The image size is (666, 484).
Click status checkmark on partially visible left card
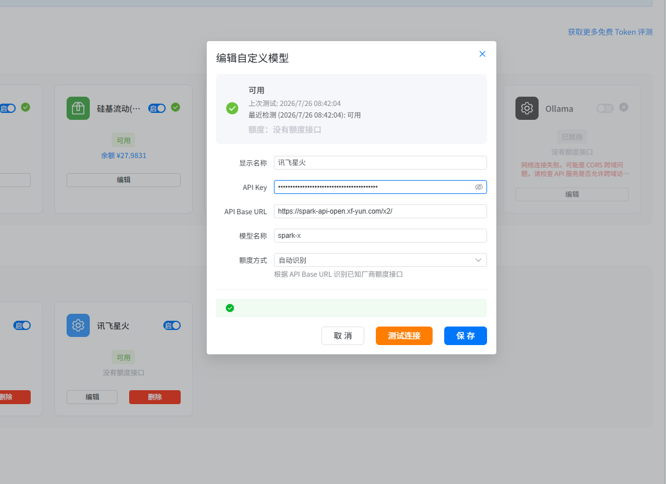tap(25, 107)
